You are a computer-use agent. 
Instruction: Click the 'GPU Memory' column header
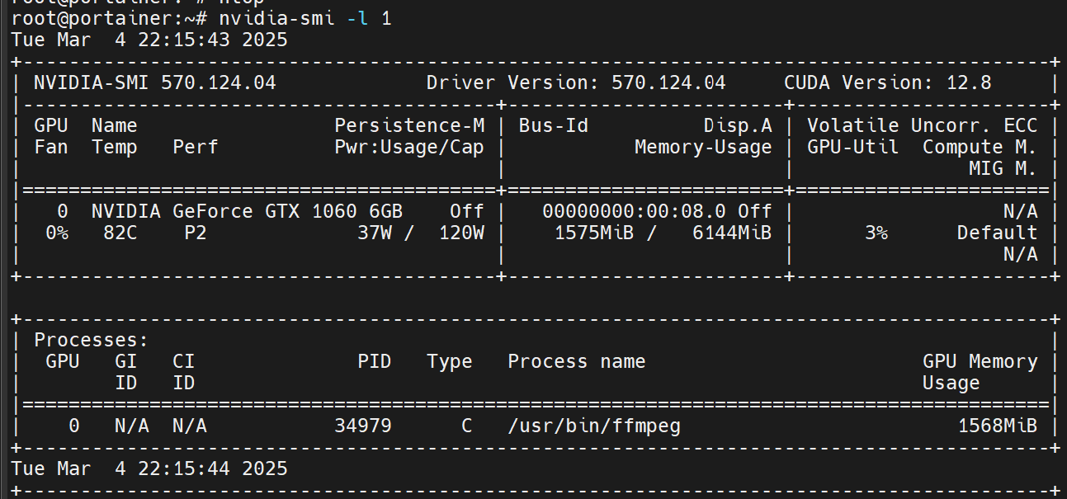click(980, 361)
